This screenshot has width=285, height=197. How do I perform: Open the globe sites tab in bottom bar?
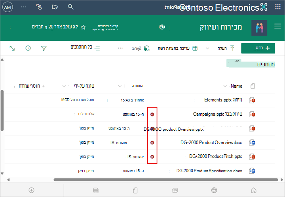(x=214, y=190)
